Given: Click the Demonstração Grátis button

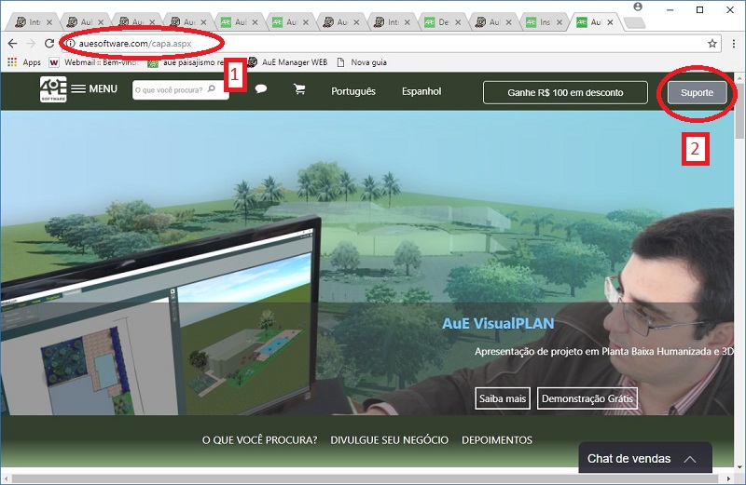Looking at the screenshot, I should coord(587,398).
